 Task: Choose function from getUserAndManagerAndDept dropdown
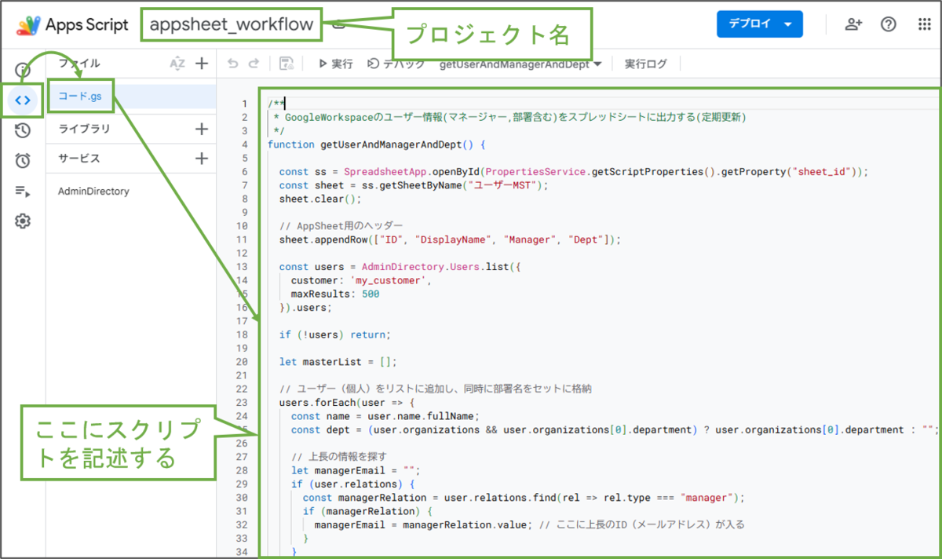pyautogui.click(x=521, y=64)
